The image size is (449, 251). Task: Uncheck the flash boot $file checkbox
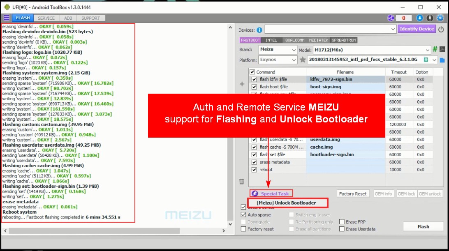[x=254, y=87]
